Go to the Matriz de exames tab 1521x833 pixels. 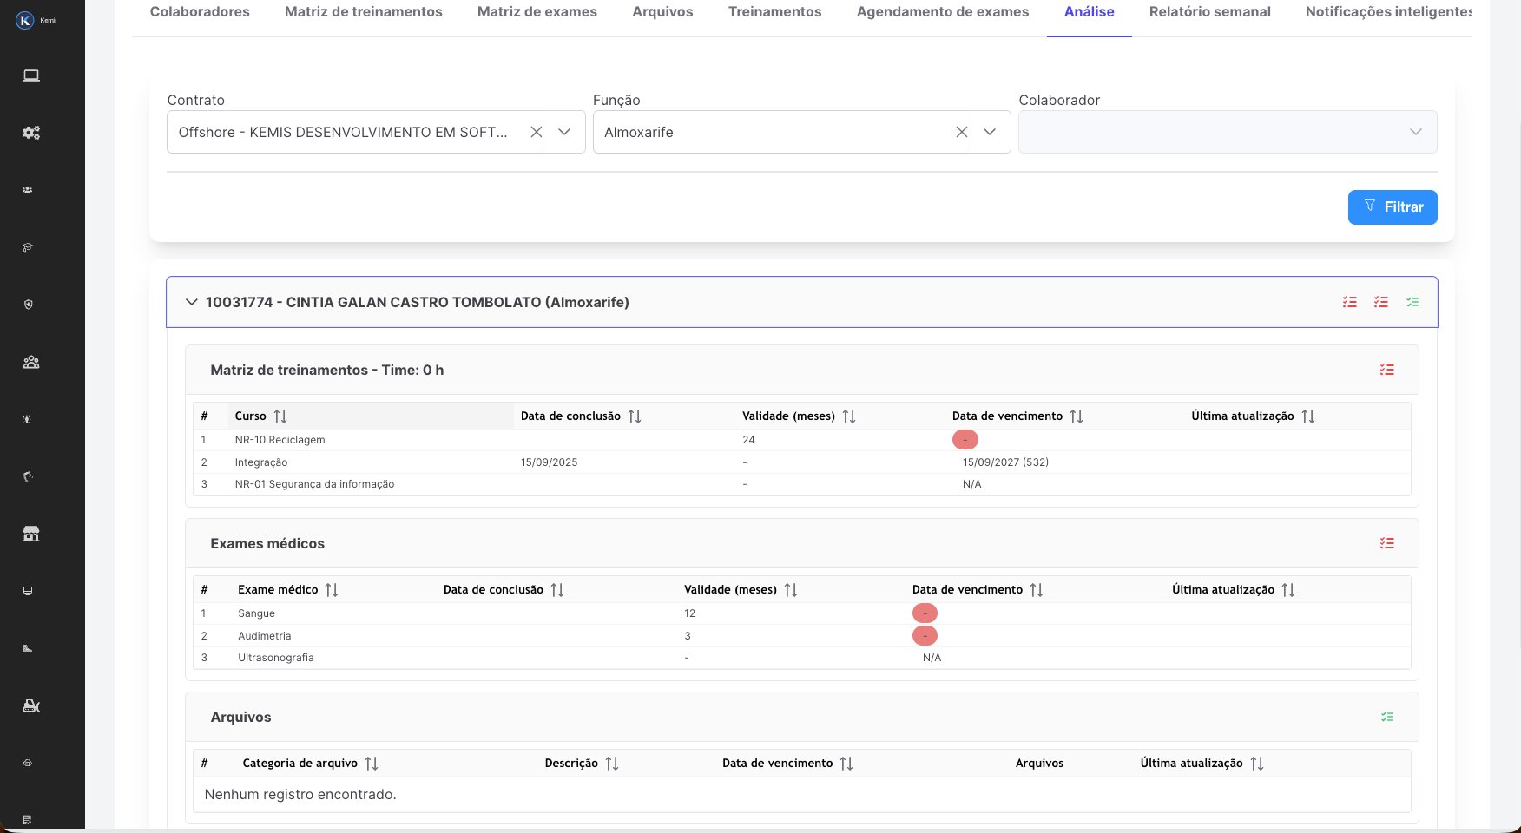click(x=537, y=12)
